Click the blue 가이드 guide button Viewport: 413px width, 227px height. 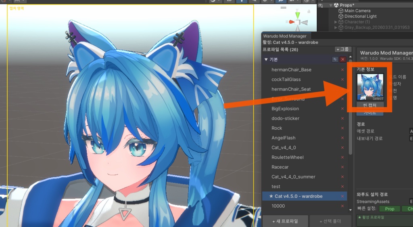click(370, 113)
